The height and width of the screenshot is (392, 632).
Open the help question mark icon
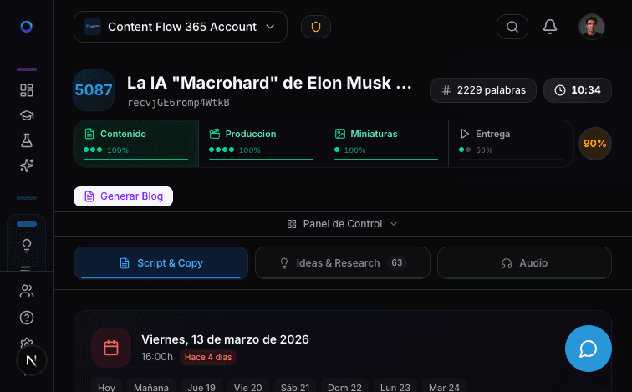[x=27, y=318]
